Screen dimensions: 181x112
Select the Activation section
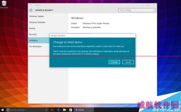tap(39, 40)
